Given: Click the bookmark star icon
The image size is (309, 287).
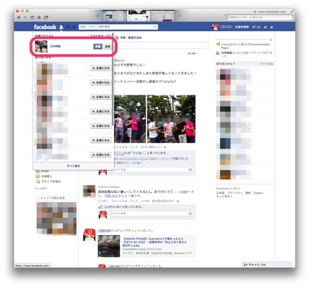Looking at the screenshot, I should pos(39,17).
